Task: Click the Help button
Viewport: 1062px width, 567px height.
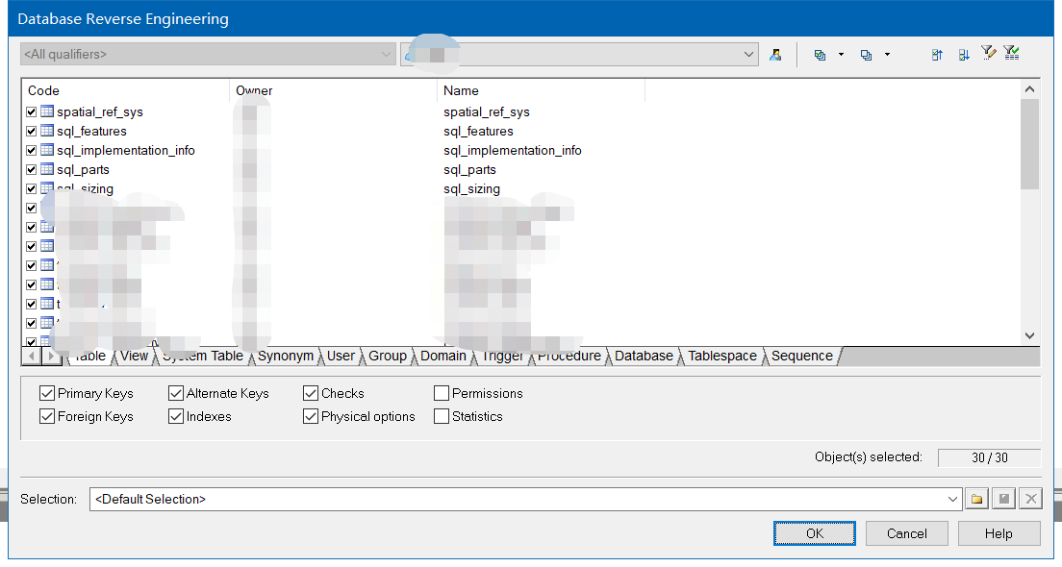Action: coord(999,532)
